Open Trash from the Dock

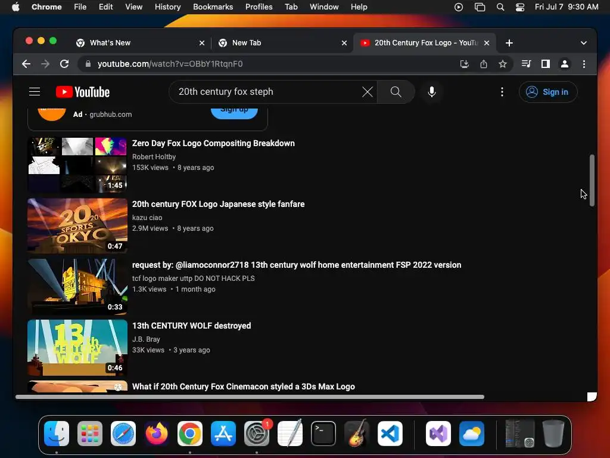tap(553, 434)
